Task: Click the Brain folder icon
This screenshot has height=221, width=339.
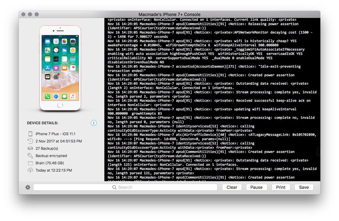Action: pyautogui.click(x=30, y=163)
